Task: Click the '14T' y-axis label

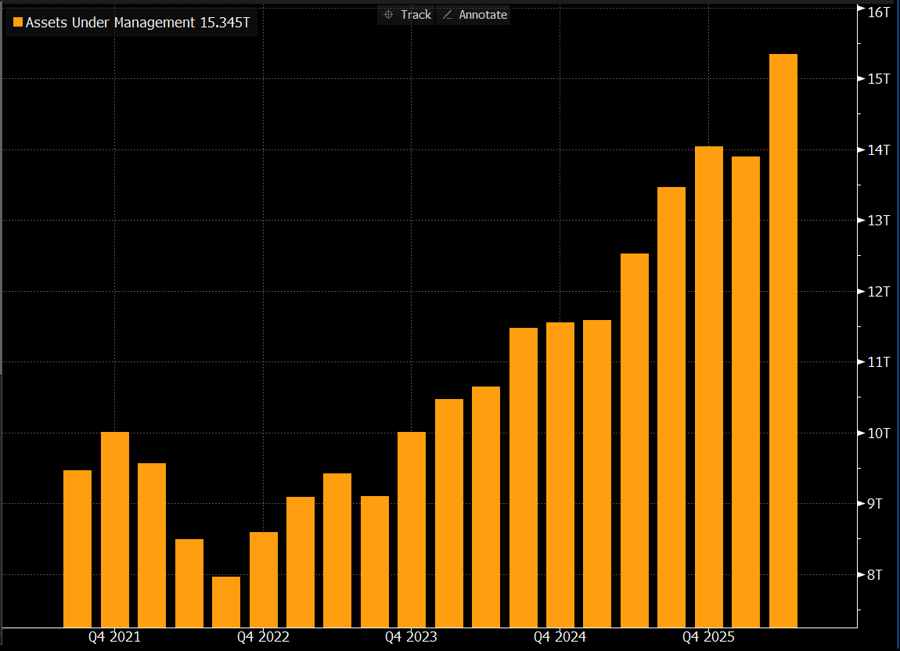Action: 879,149
